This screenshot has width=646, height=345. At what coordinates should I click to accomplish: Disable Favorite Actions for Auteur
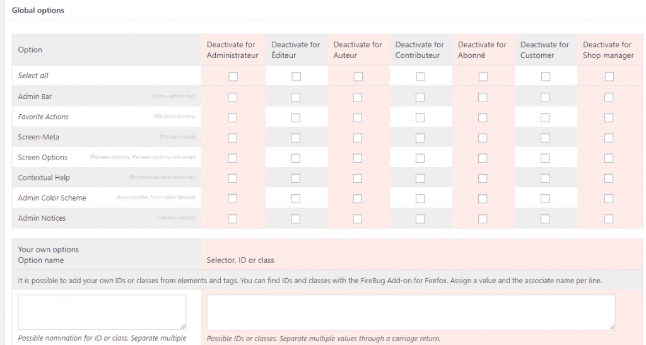[x=358, y=117]
